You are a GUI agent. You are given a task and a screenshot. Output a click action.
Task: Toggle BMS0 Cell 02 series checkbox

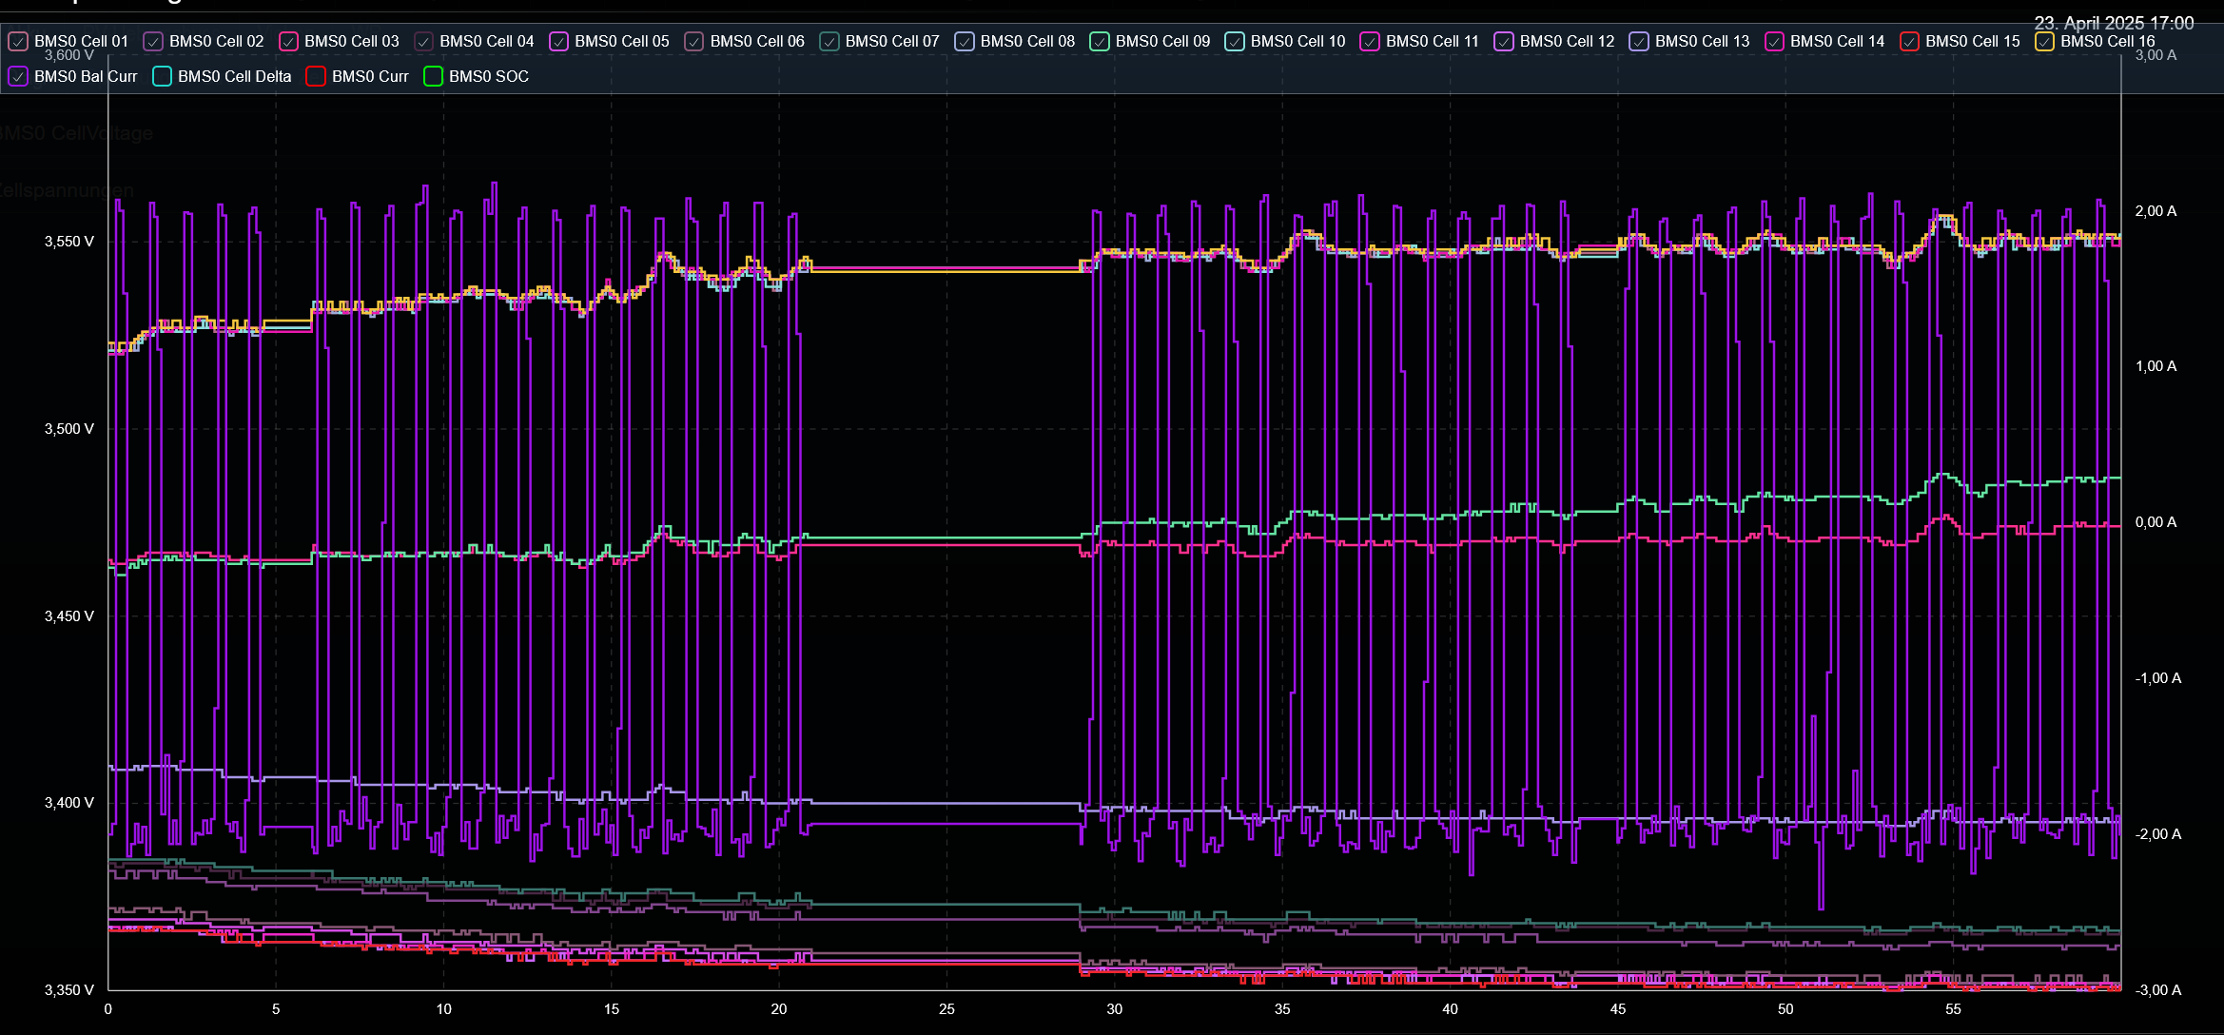pos(153,42)
